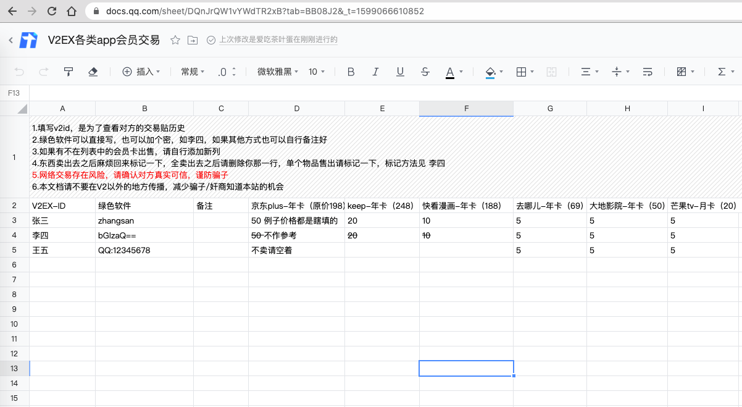Click the struck-through 20 in keep column
The height and width of the screenshot is (407, 742).
(352, 235)
